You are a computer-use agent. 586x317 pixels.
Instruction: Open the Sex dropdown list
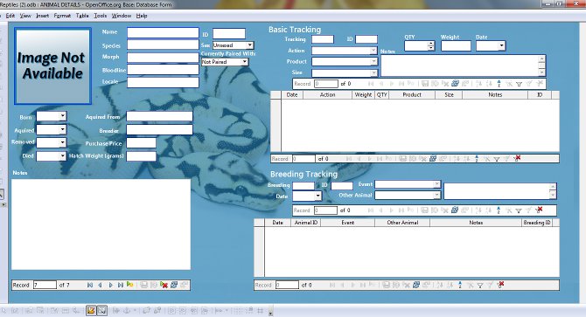pyautogui.click(x=249, y=45)
